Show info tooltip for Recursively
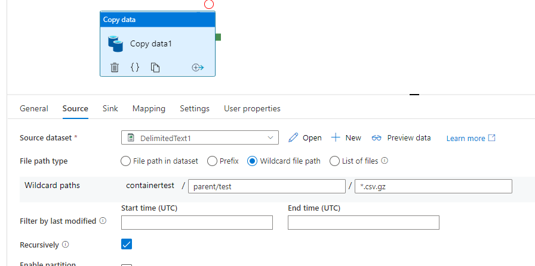This screenshot has width=535, height=266. click(66, 245)
